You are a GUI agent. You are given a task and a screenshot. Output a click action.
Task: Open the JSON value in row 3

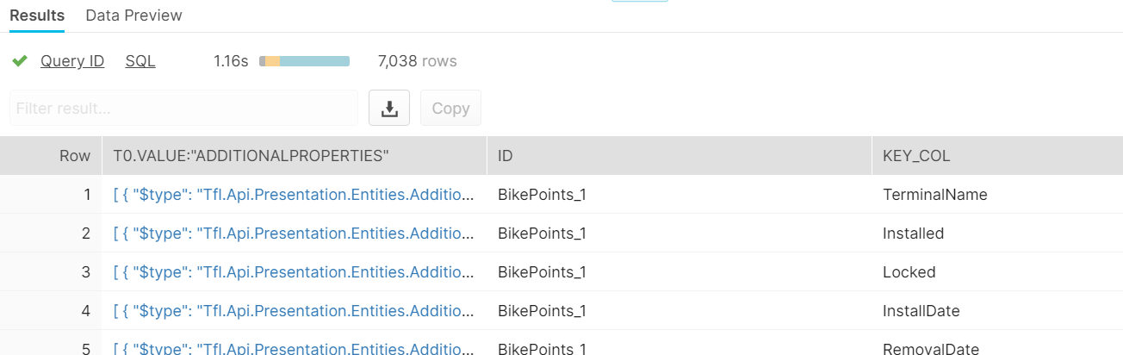pos(294,272)
